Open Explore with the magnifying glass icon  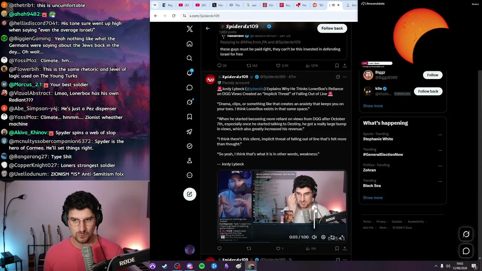pos(189,58)
